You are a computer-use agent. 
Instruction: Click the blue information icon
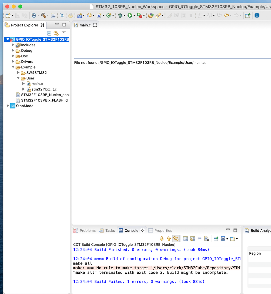(257, 15)
